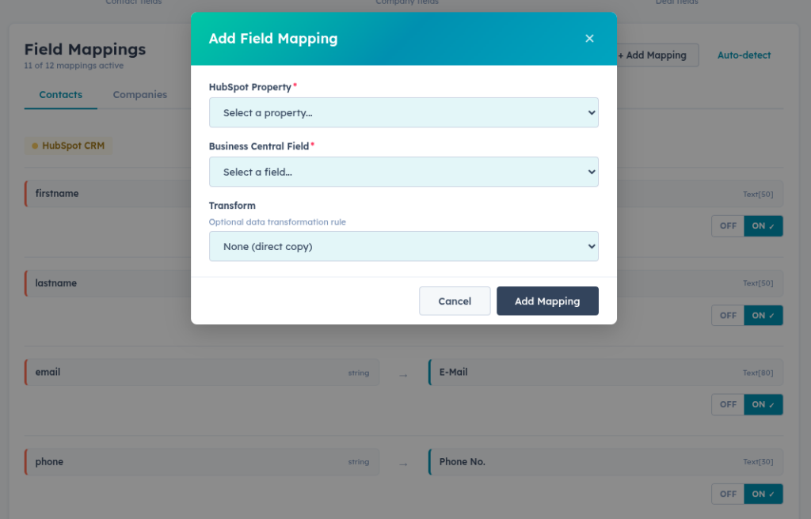Click the Auto-detect link
Screen dimensions: 811x519
click(x=744, y=55)
